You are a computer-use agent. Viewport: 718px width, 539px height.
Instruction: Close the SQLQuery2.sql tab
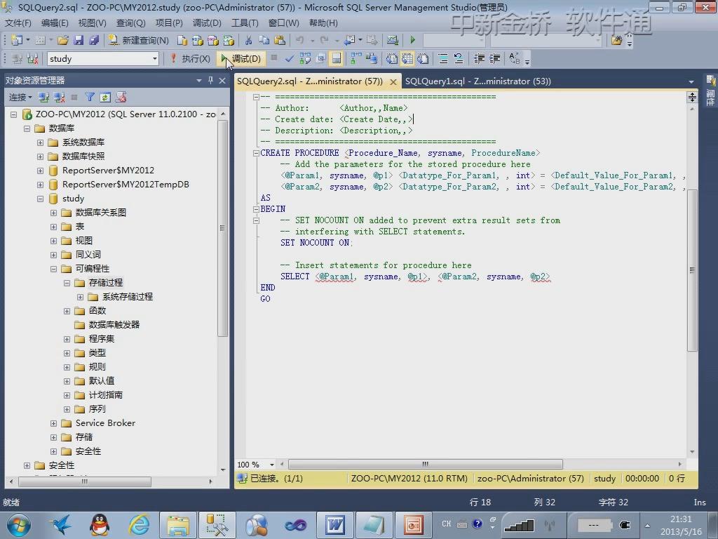point(393,81)
